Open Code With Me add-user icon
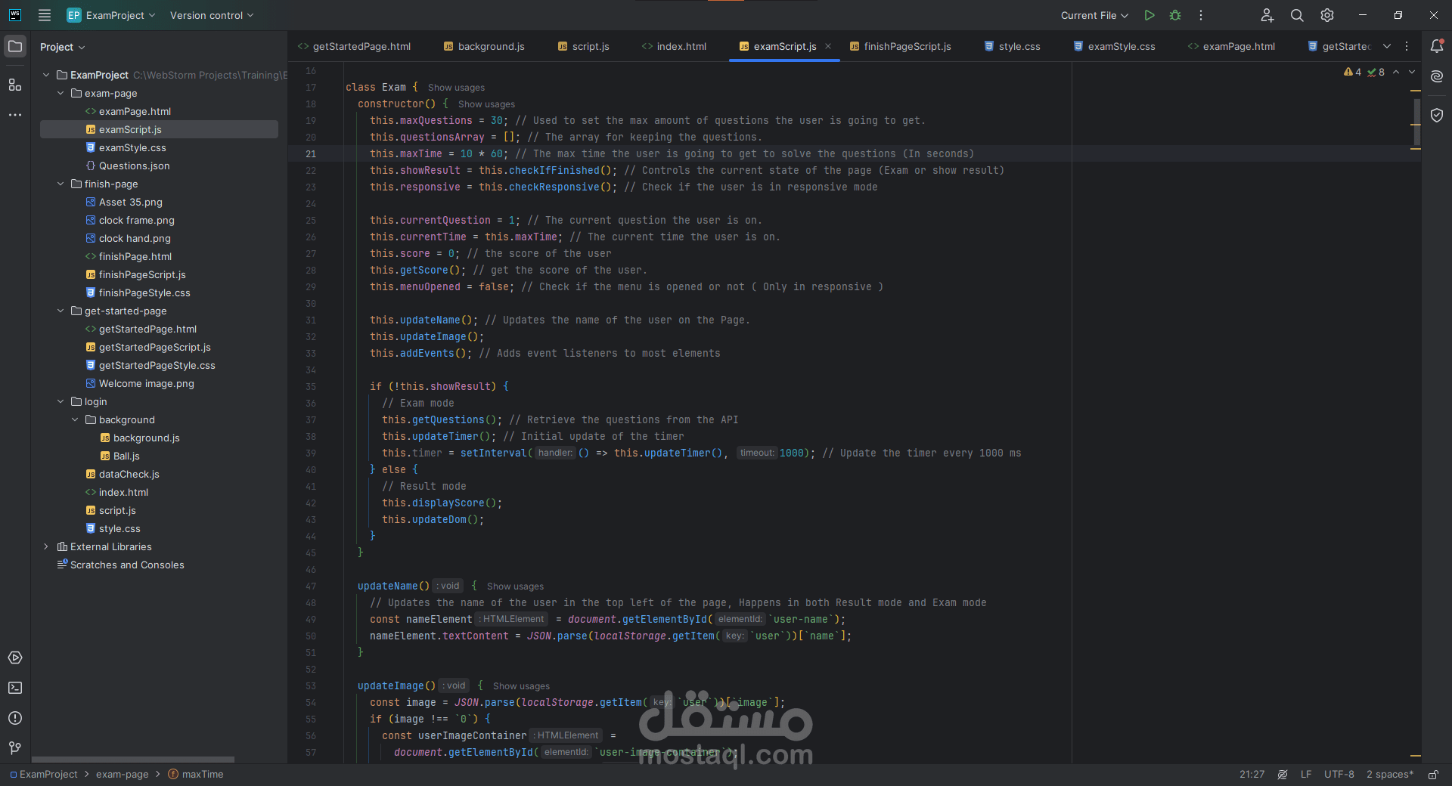The height and width of the screenshot is (786, 1452). (1267, 15)
